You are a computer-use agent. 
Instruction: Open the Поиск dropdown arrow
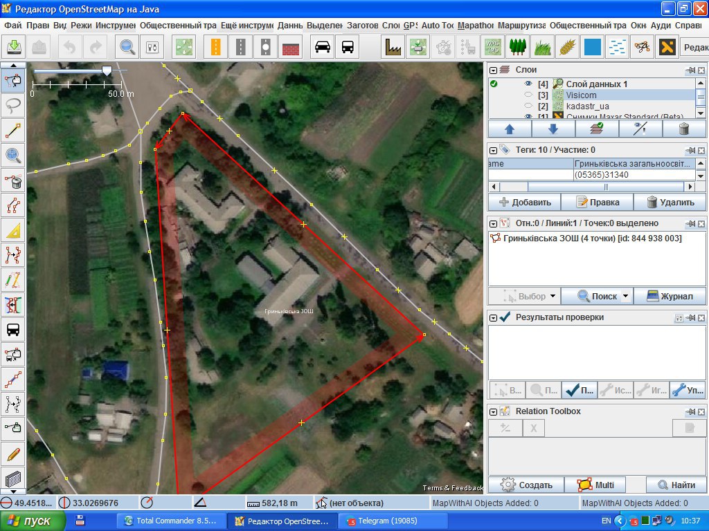[x=625, y=297]
